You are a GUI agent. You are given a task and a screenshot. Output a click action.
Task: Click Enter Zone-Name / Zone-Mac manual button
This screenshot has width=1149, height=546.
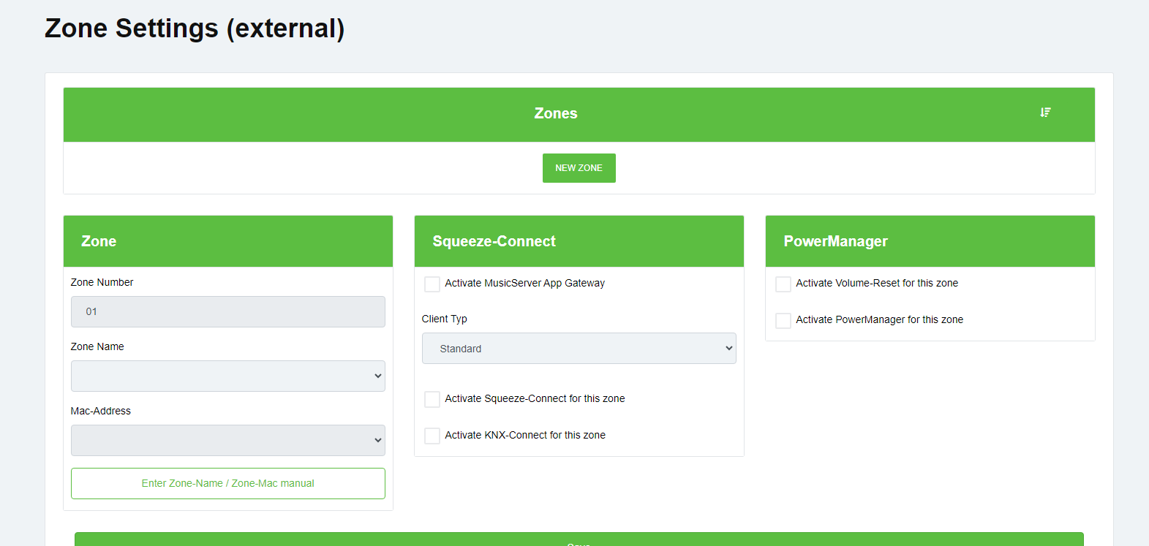[x=227, y=484]
